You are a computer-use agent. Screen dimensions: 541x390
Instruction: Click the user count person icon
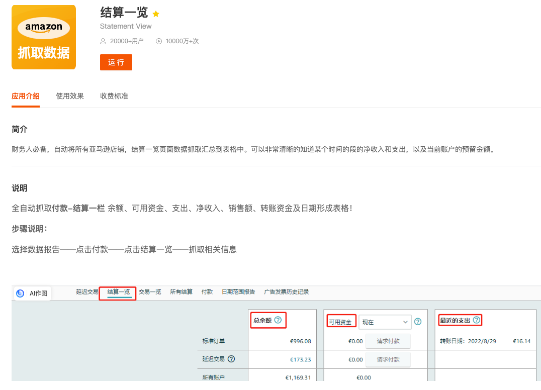pos(103,41)
